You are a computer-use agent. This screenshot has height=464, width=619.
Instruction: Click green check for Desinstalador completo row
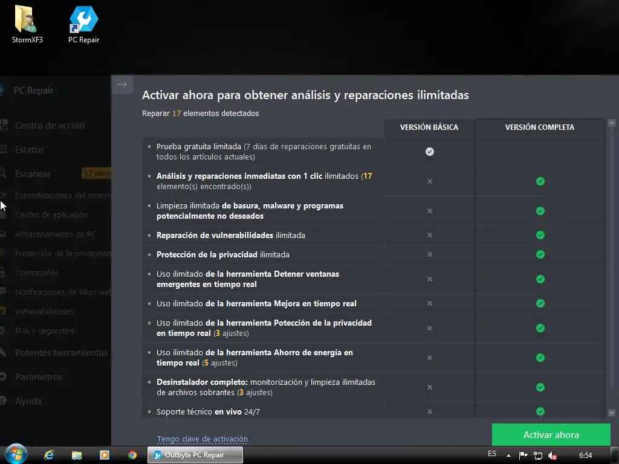pyautogui.click(x=540, y=387)
